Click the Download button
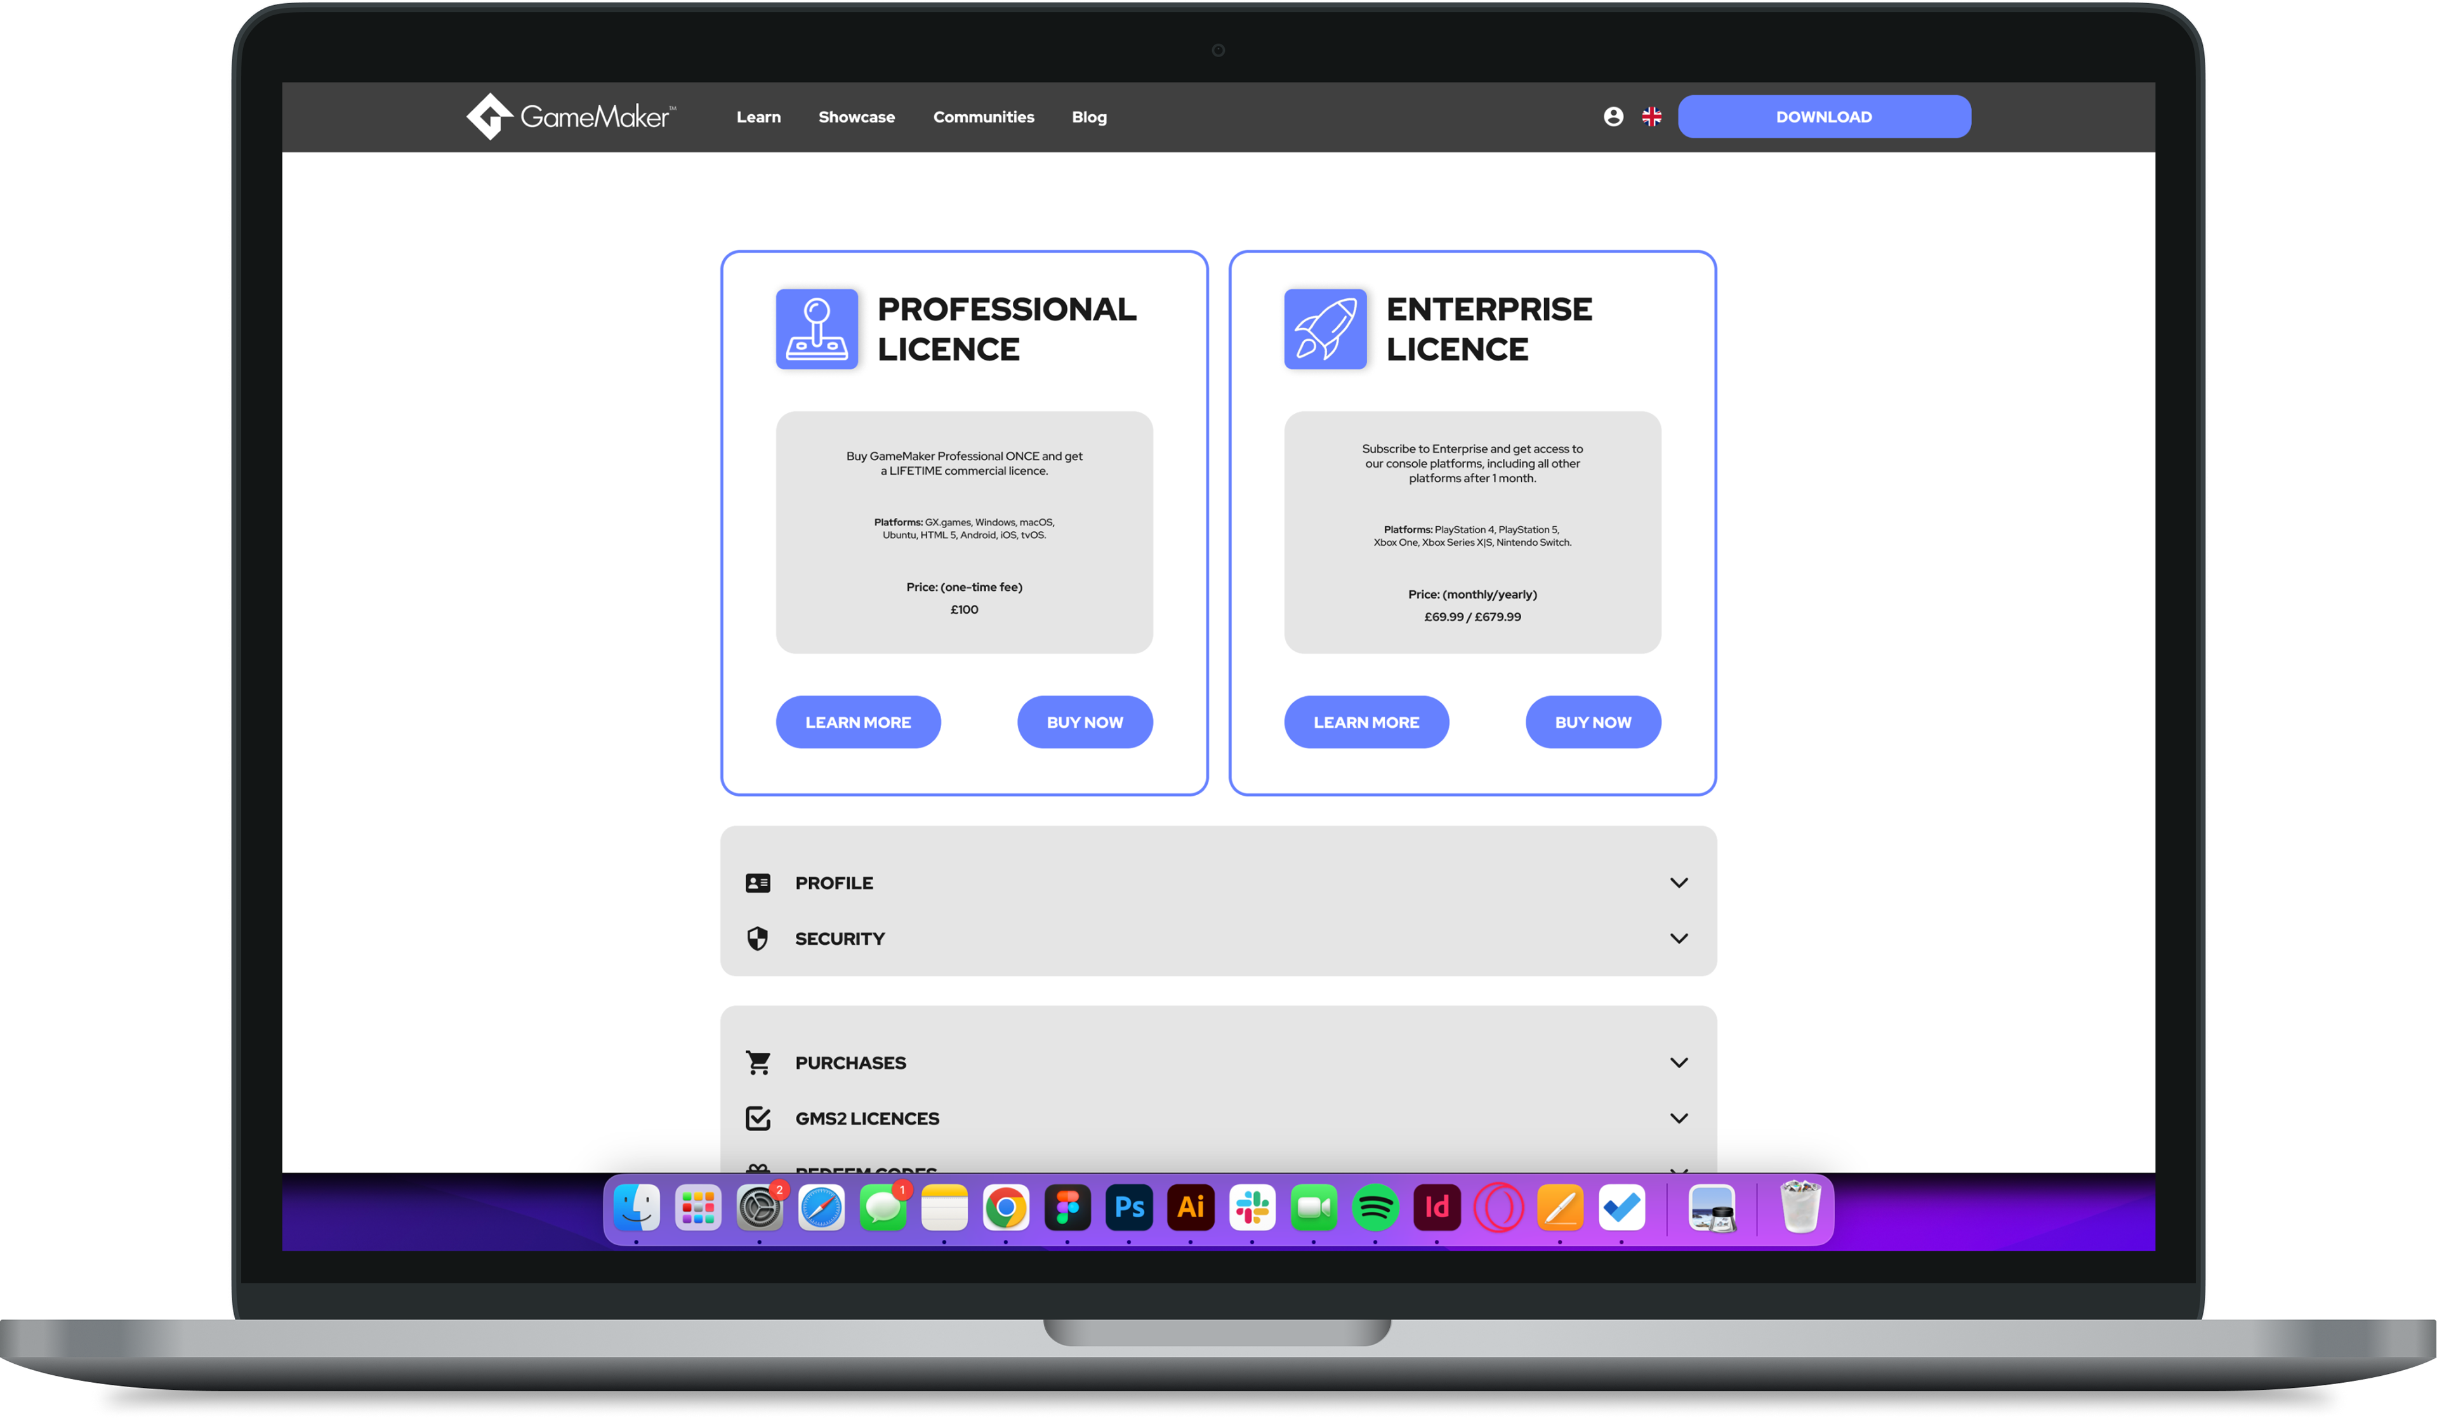 pos(1824,116)
